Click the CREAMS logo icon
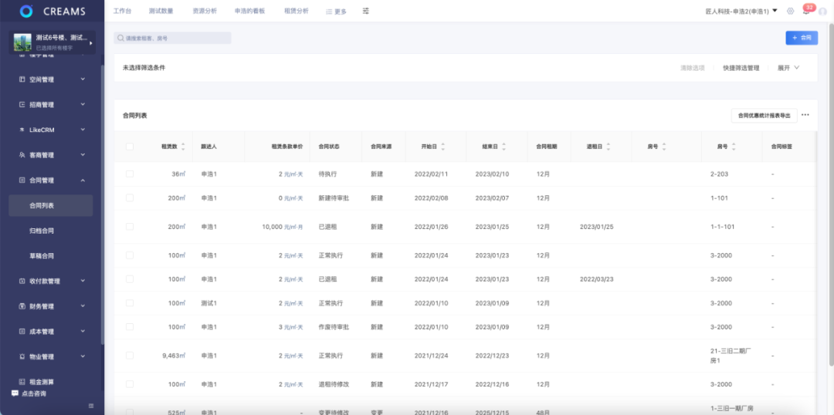This screenshot has width=834, height=415. 26,11
